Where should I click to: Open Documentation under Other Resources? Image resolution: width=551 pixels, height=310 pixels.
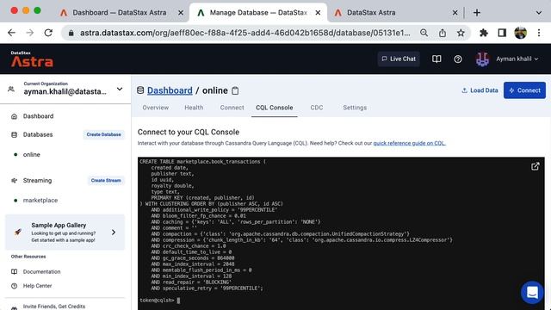41,272
